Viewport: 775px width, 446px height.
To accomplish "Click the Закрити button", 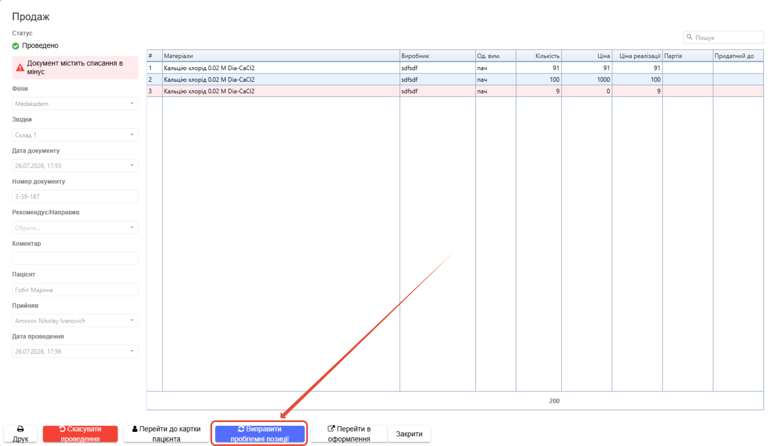I will (409, 434).
